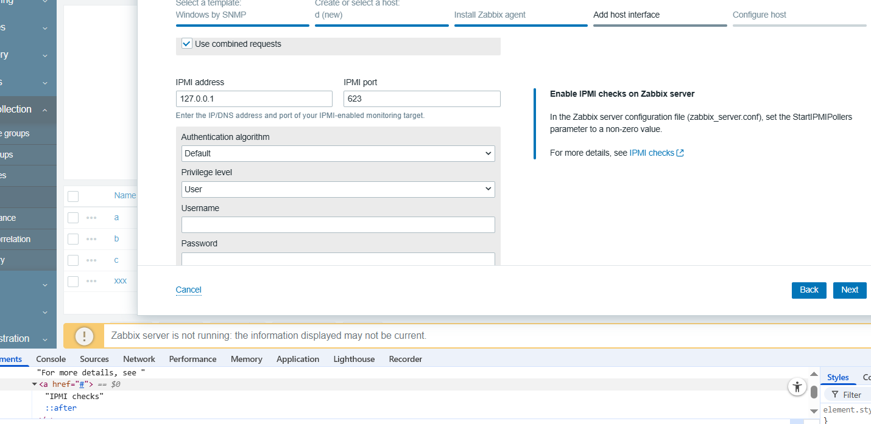
Task: Sort hosts by the Name column header
Action: [125, 195]
